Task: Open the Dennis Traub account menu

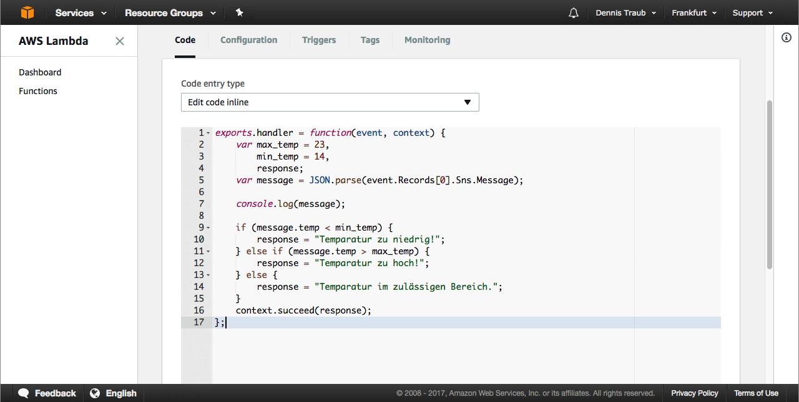Action: (625, 12)
